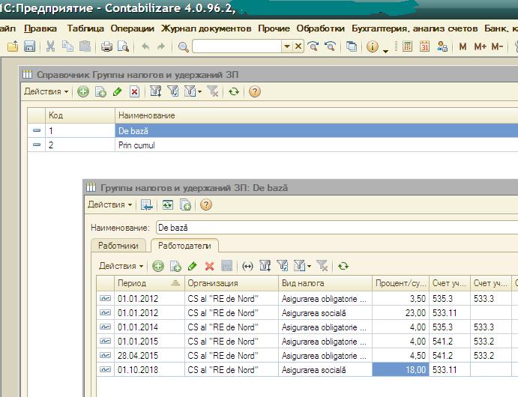Switch to the Работодатели tab
Image resolution: width=518 pixels, height=397 pixels.
tap(184, 246)
